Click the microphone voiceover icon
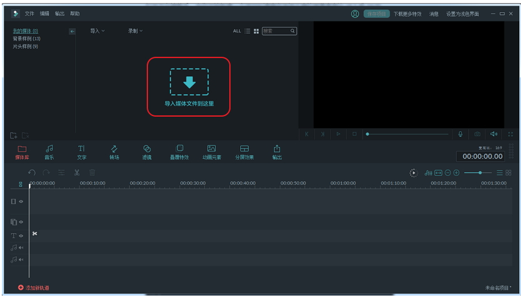Image resolution: width=521 pixels, height=298 pixels. (460, 134)
